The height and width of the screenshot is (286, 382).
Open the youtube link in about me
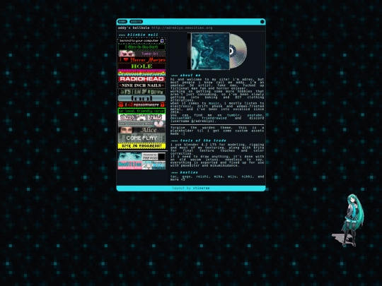coord(255,115)
